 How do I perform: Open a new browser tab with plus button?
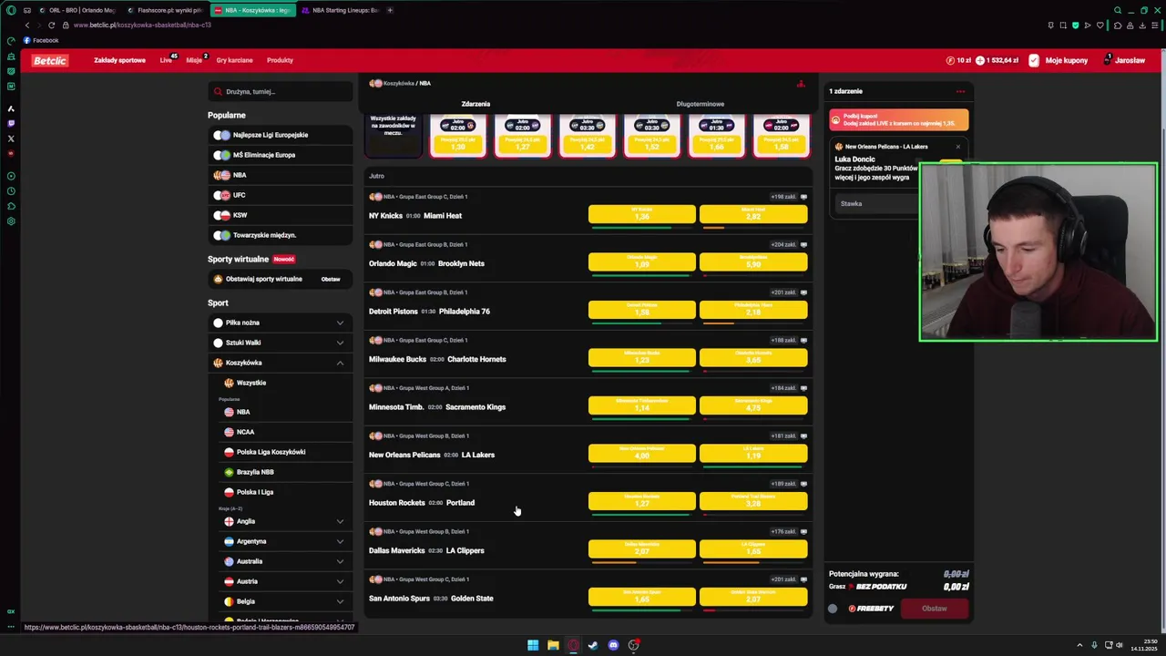pos(390,10)
